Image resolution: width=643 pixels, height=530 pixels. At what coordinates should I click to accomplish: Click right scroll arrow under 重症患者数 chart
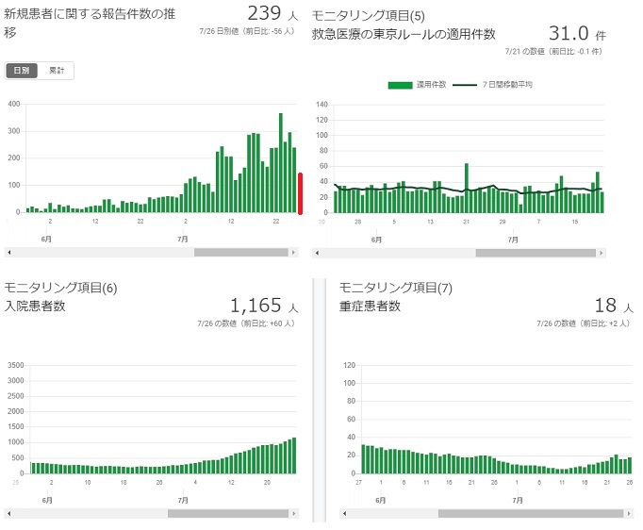click(629, 513)
